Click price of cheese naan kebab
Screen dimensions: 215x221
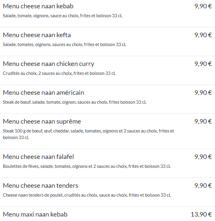[x=203, y=6]
